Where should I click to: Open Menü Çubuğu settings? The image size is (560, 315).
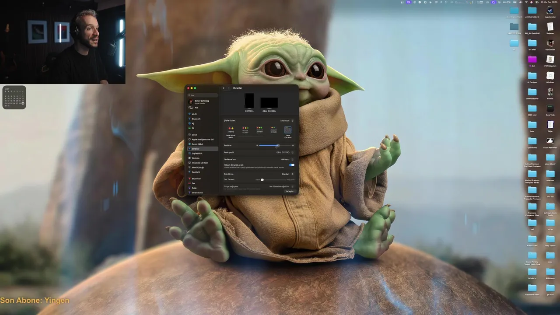(x=203, y=168)
